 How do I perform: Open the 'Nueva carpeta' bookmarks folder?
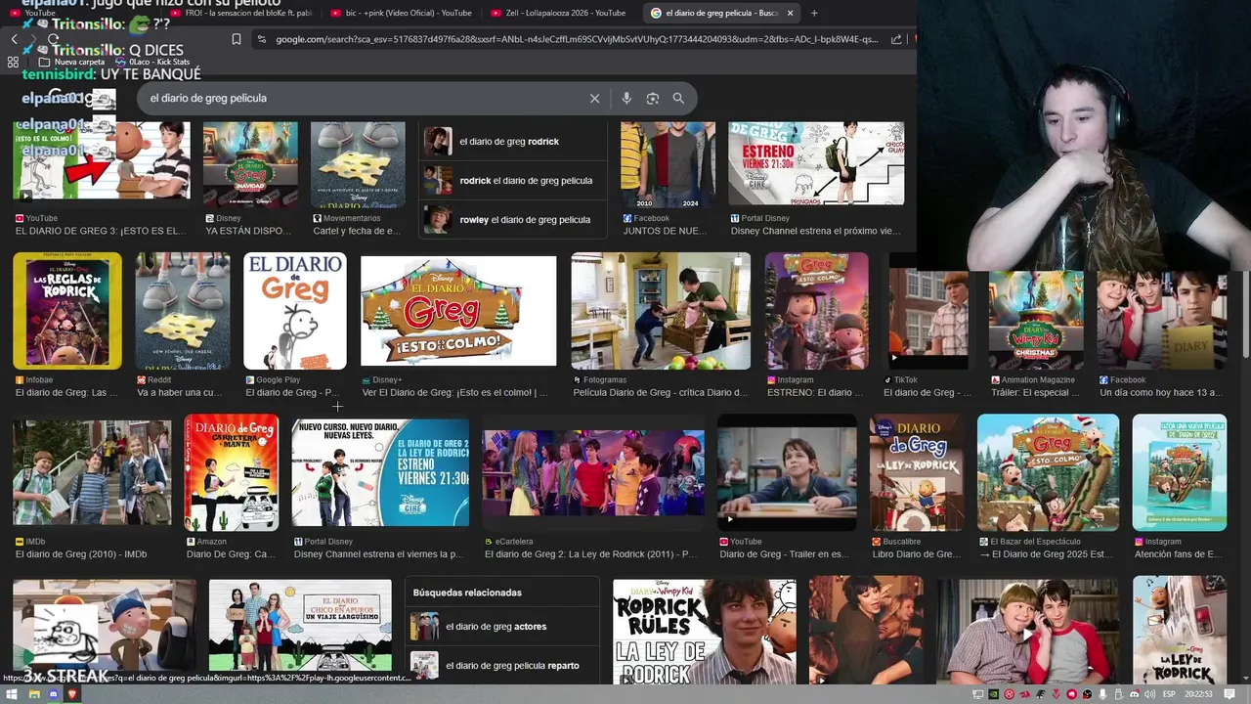point(71,62)
